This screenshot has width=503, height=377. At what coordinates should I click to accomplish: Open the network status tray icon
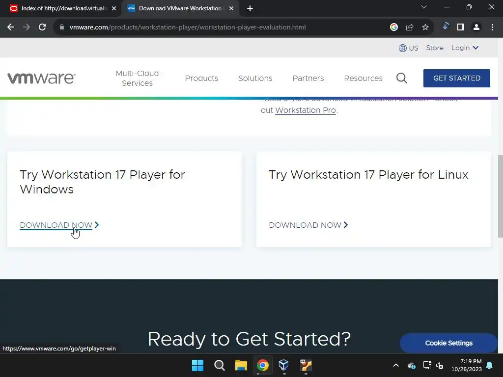[427, 365]
